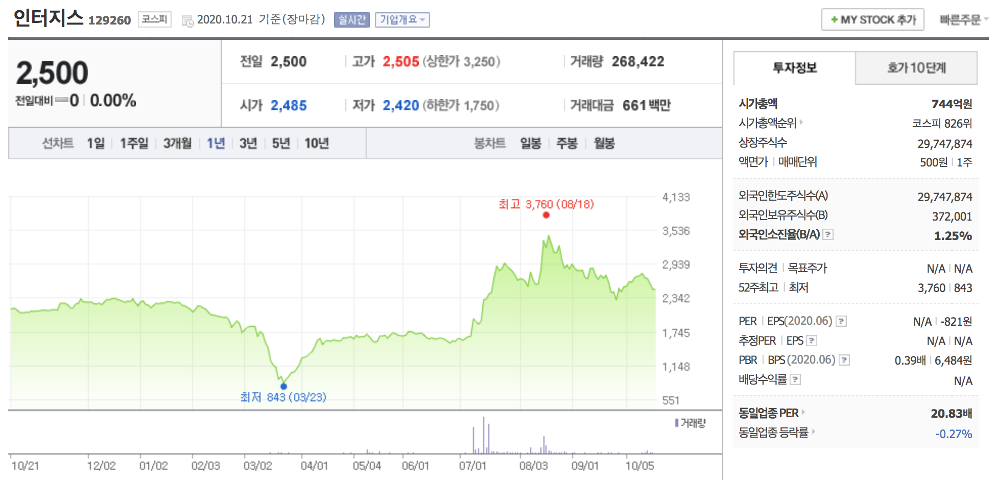Open the 시가총액순위 link
The height and width of the screenshot is (480, 997).
[x=767, y=123]
